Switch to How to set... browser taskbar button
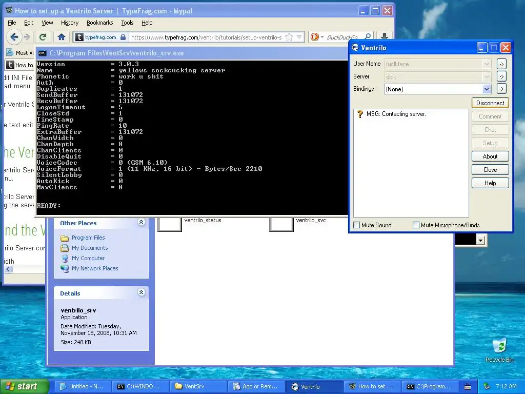 coord(371,386)
